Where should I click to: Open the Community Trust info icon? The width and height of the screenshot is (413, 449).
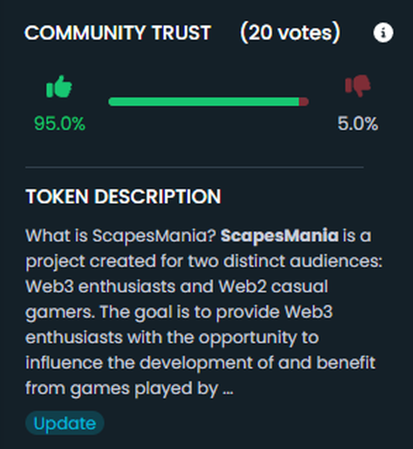coord(383,33)
